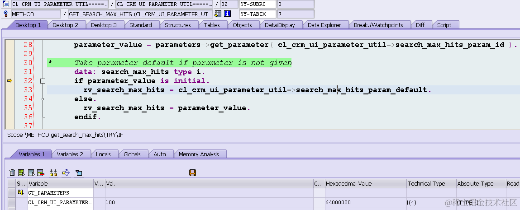Open the Script tab
This screenshot has width=520, height=210.
(x=444, y=25)
